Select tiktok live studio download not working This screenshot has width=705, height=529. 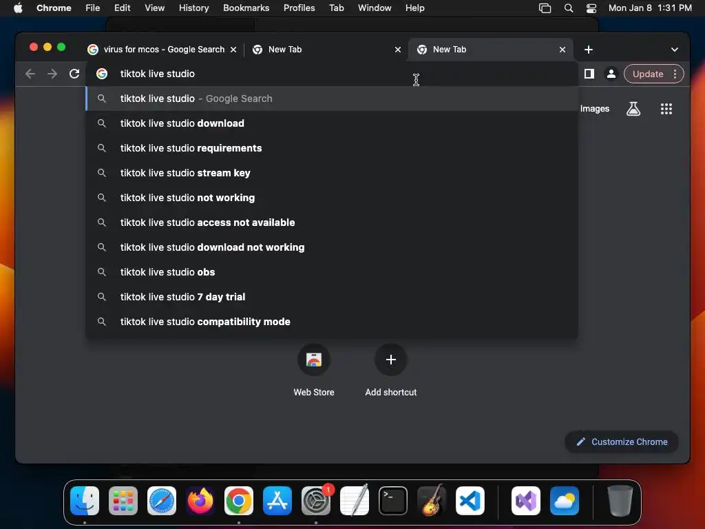point(332,247)
